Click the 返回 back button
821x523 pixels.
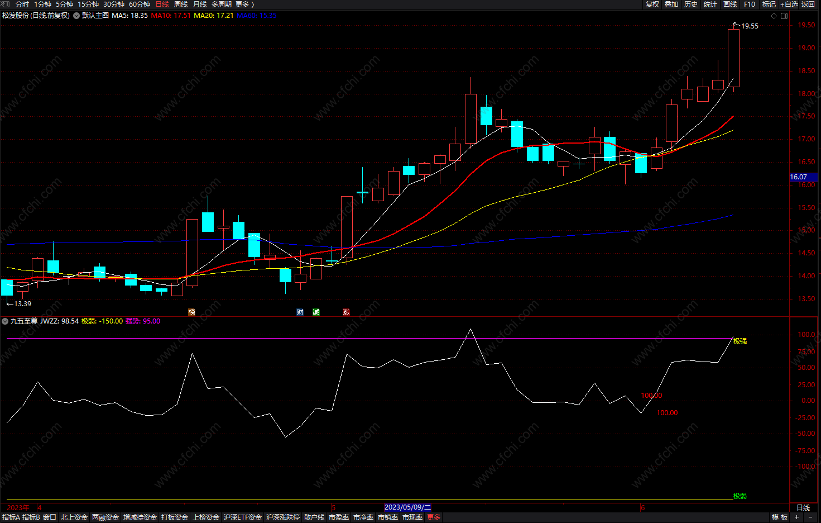tap(808, 4)
